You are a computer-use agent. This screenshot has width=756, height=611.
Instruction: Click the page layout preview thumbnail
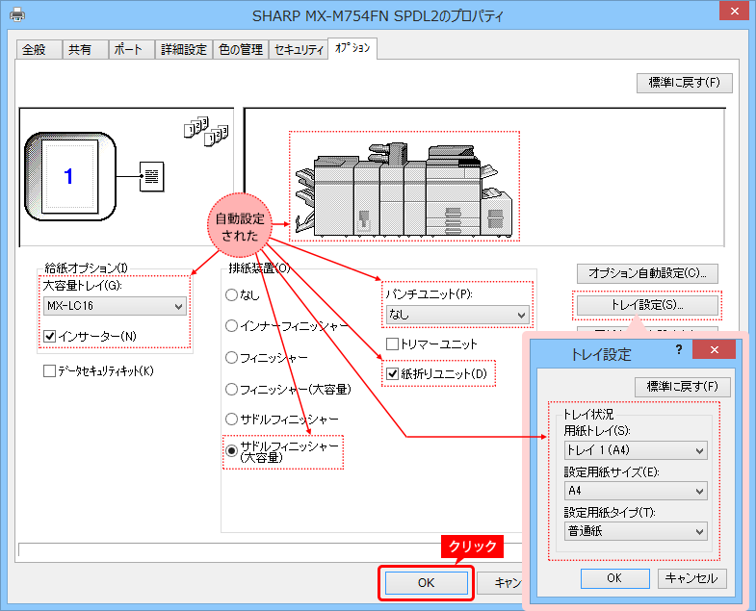tap(67, 176)
